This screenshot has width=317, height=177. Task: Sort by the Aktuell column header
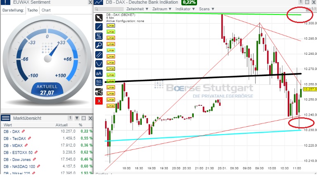pos(61,125)
